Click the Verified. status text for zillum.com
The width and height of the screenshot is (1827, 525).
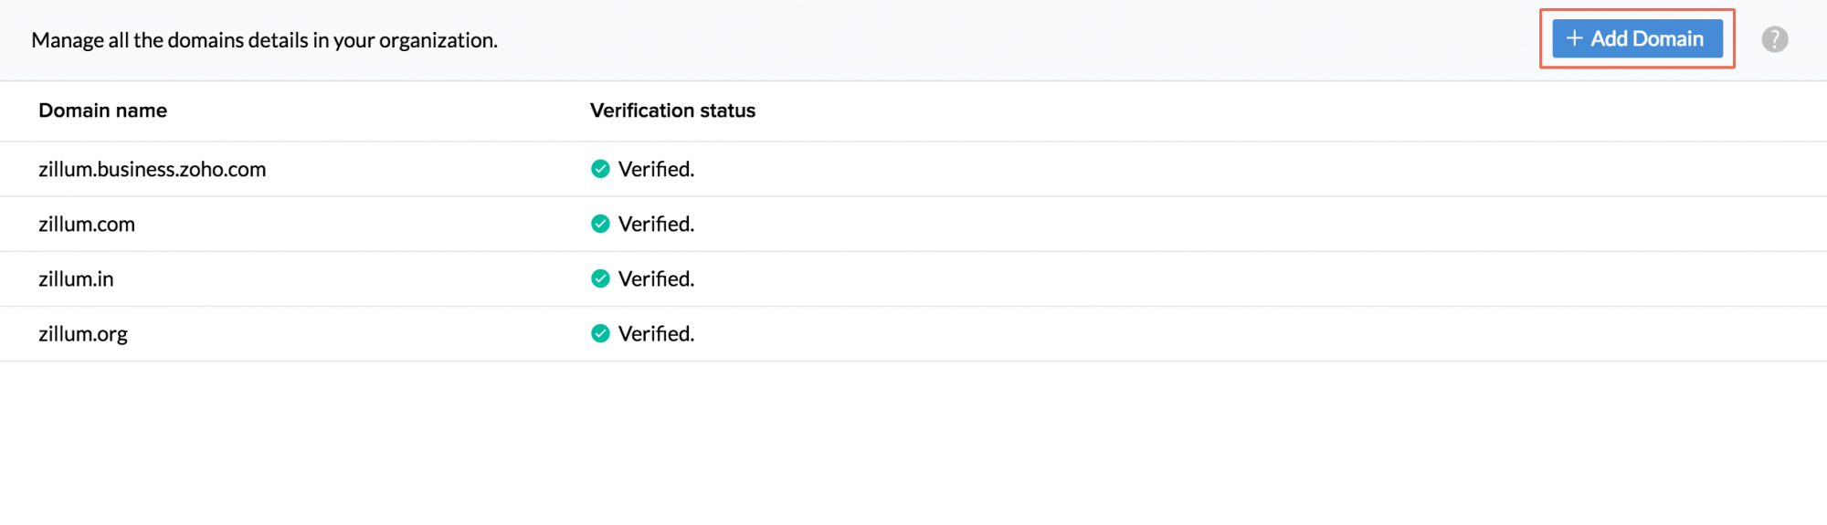click(656, 224)
